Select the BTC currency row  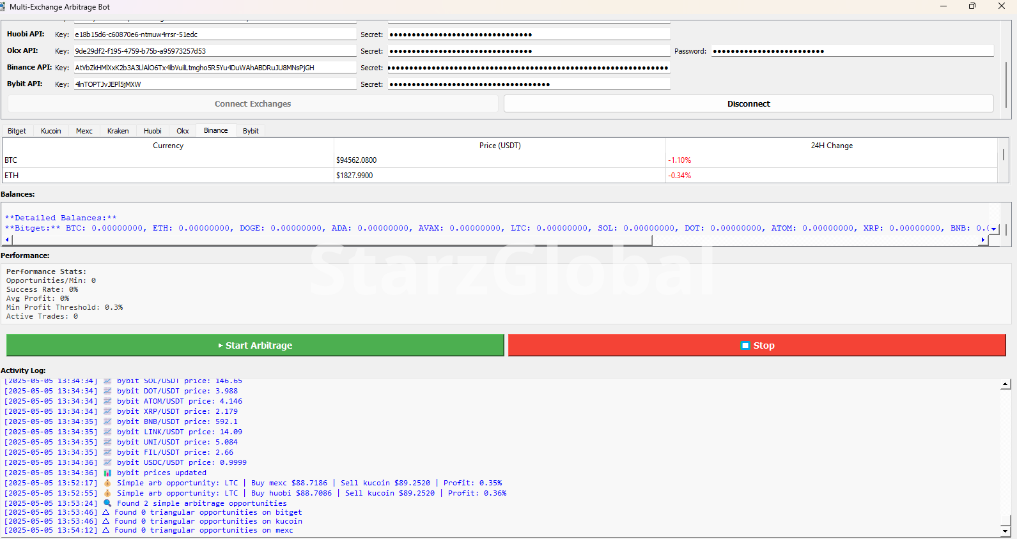(x=500, y=160)
